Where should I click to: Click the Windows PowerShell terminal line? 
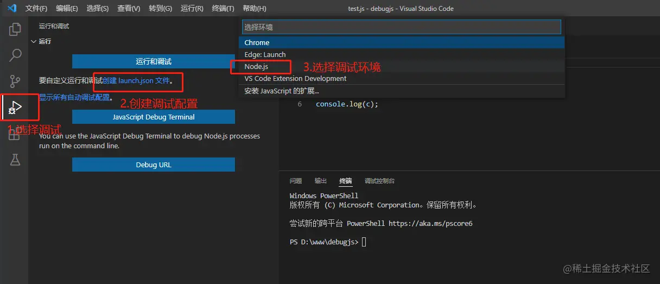(x=324, y=195)
